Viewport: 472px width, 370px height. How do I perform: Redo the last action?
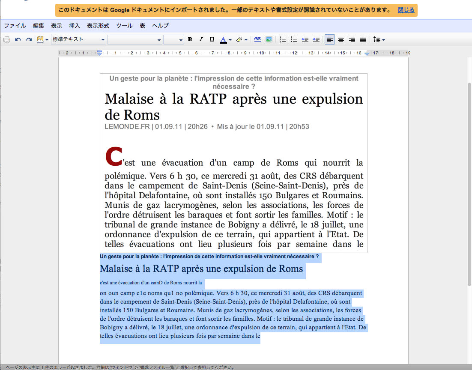(29, 39)
